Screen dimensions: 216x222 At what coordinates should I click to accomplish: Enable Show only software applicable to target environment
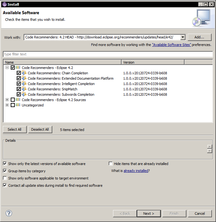click(x=5, y=178)
